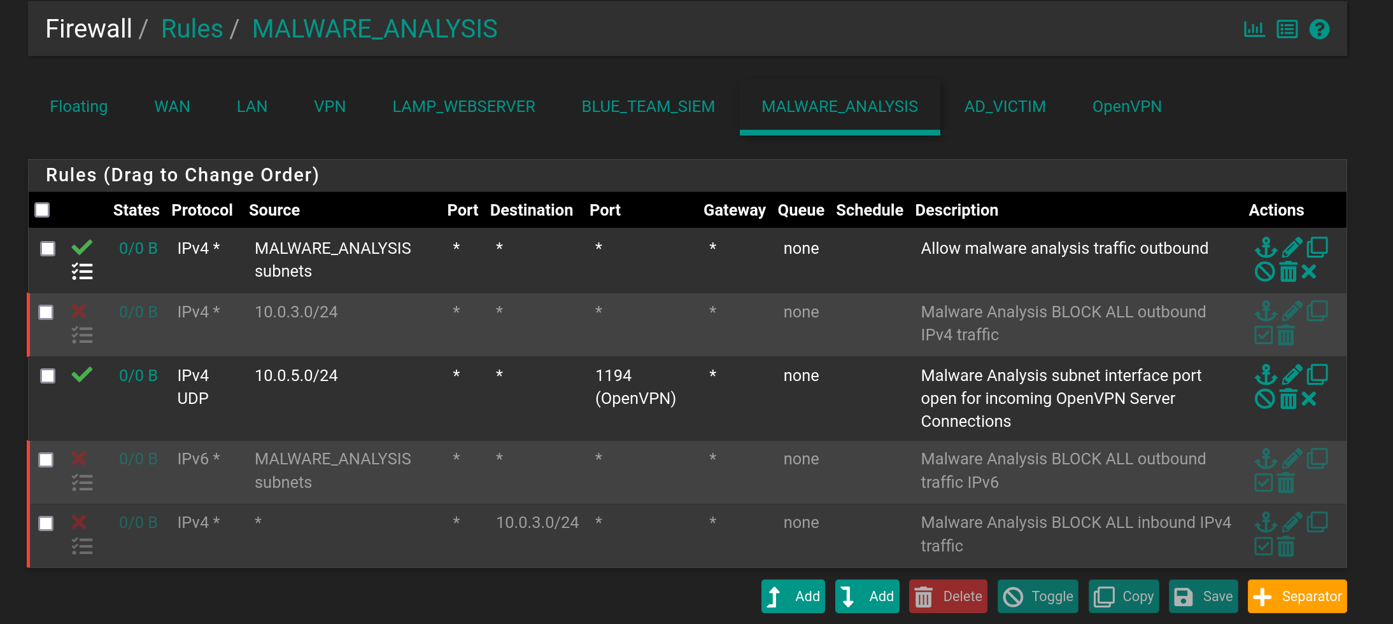The image size is (1393, 624).
Task: Open the help question mark icon
Action: coord(1319,29)
